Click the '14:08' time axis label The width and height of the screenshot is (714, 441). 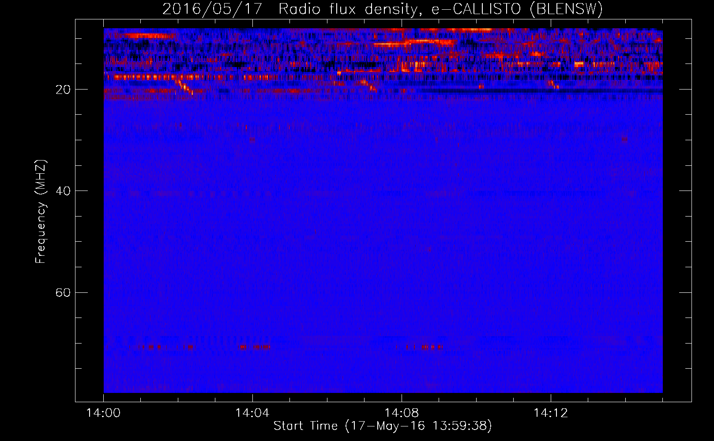pos(401,413)
